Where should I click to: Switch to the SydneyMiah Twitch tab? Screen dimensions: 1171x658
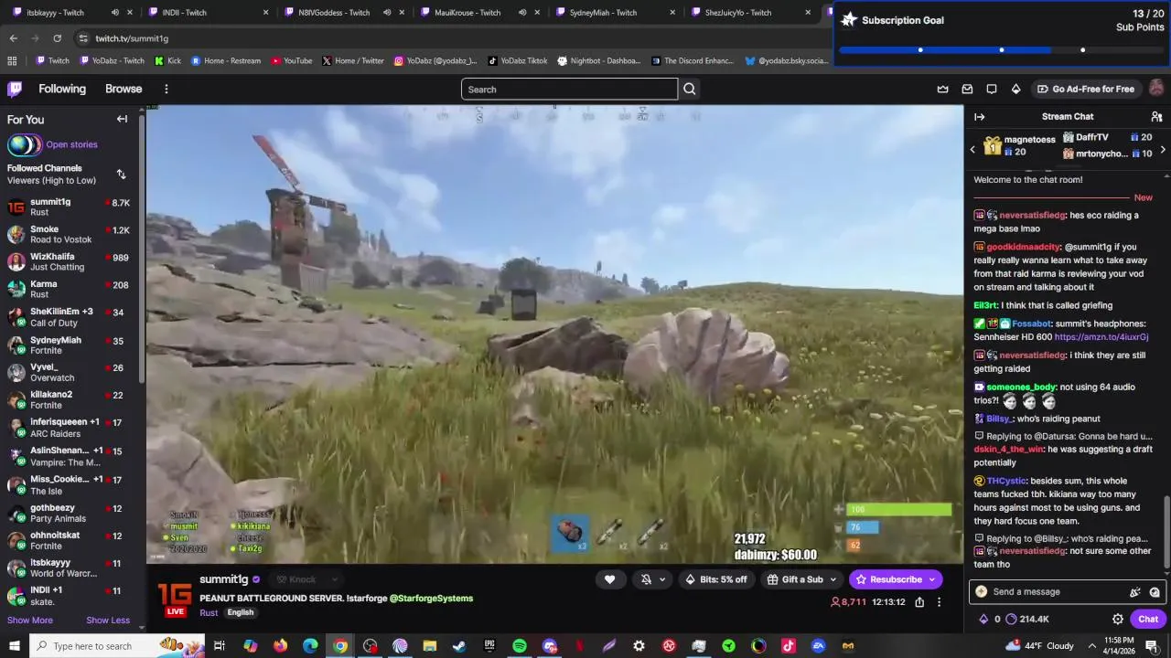pos(615,13)
